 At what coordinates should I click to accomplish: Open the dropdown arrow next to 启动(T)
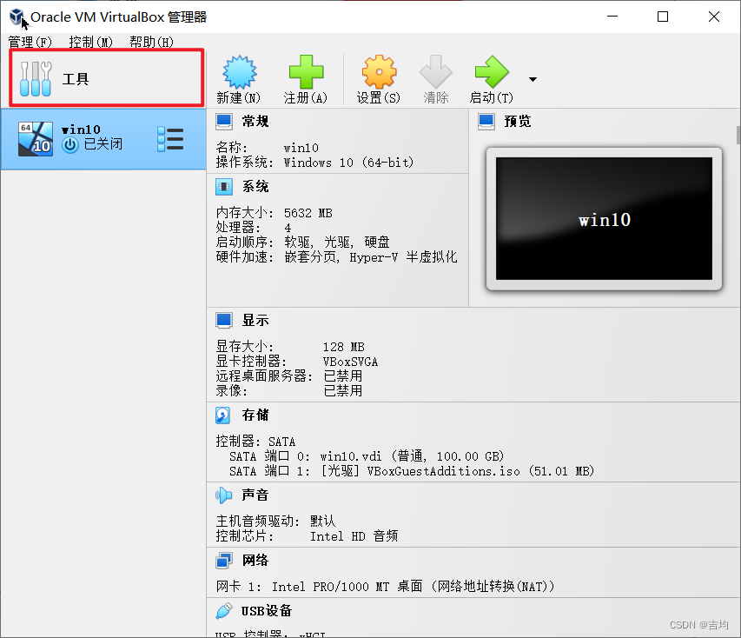(x=533, y=78)
